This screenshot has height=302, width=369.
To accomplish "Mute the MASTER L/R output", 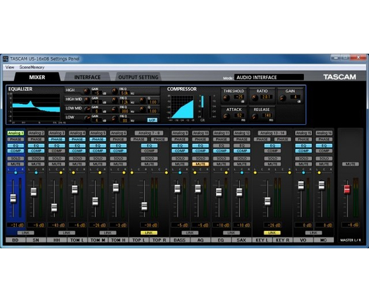I will click(350, 164).
